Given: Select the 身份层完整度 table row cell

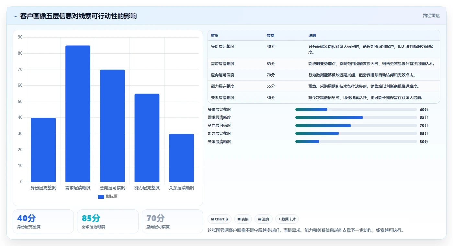Looking at the screenshot, I should [222, 47].
